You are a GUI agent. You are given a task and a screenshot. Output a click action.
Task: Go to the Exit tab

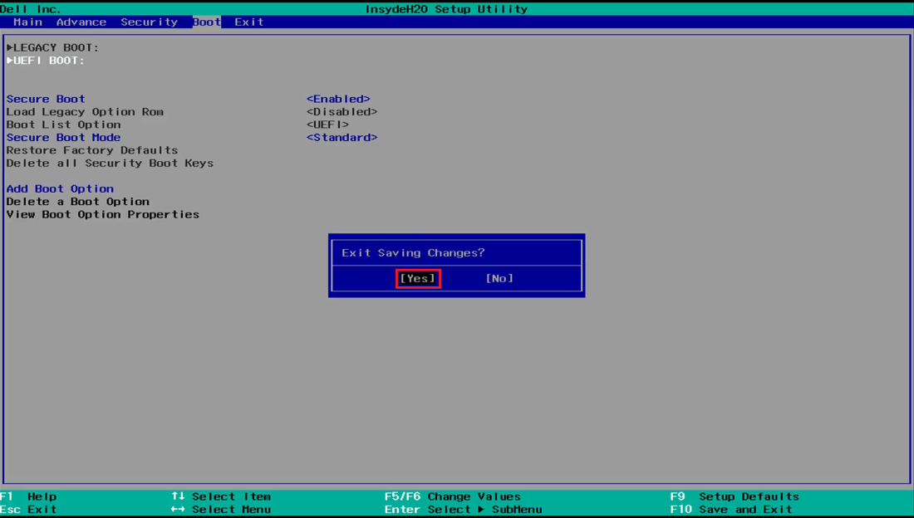249,22
